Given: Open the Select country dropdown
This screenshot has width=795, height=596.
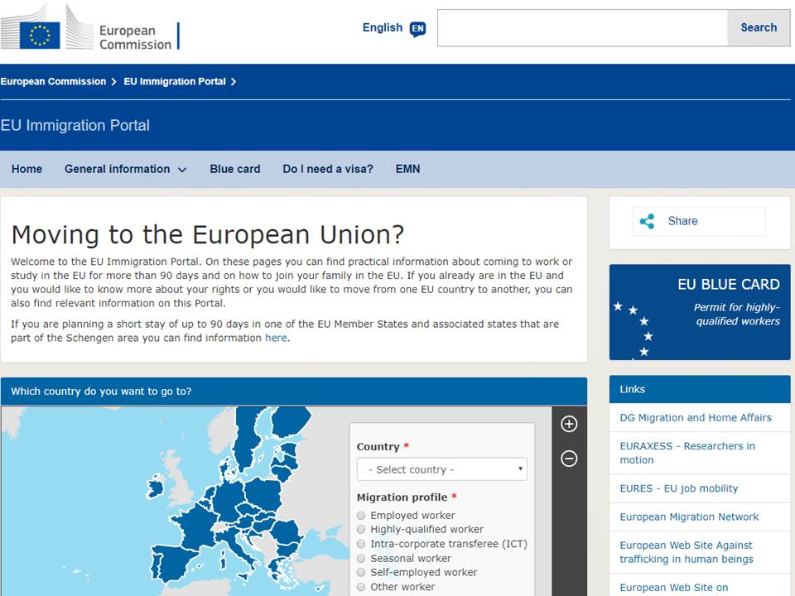Looking at the screenshot, I should [x=442, y=469].
